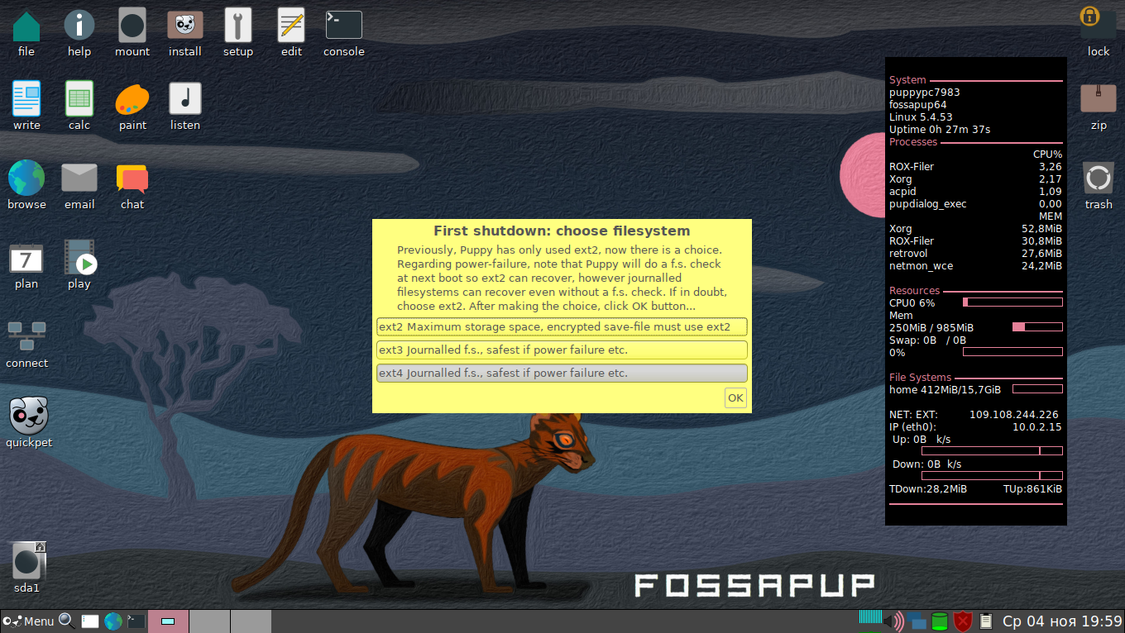This screenshot has height=633, width=1125.
Task: Select ext2 Maximum storage space option
Action: tap(562, 326)
